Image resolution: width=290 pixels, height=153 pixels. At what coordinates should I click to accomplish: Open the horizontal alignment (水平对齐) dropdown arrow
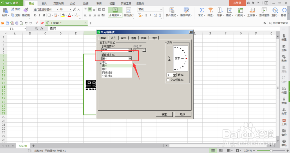[130, 50]
